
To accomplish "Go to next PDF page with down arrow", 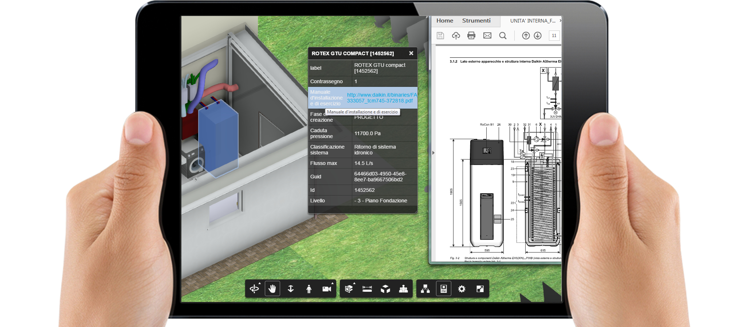I will click(538, 36).
